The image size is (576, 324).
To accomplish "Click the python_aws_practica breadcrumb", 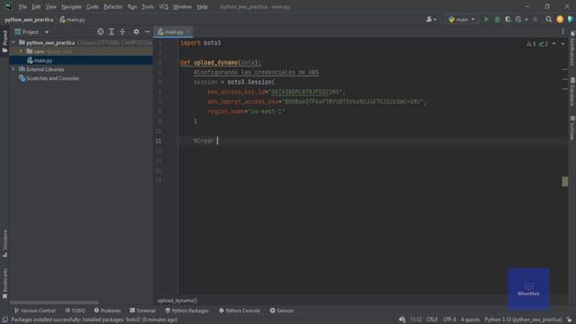I will click(29, 20).
